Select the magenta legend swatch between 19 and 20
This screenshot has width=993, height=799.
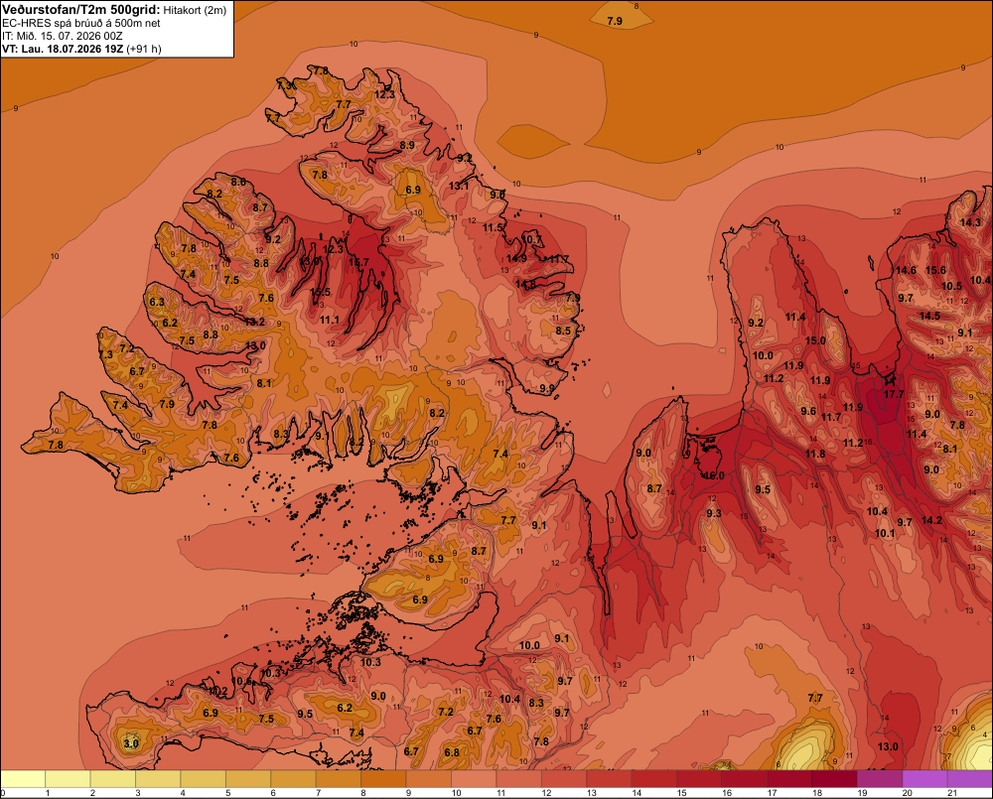click(879, 779)
